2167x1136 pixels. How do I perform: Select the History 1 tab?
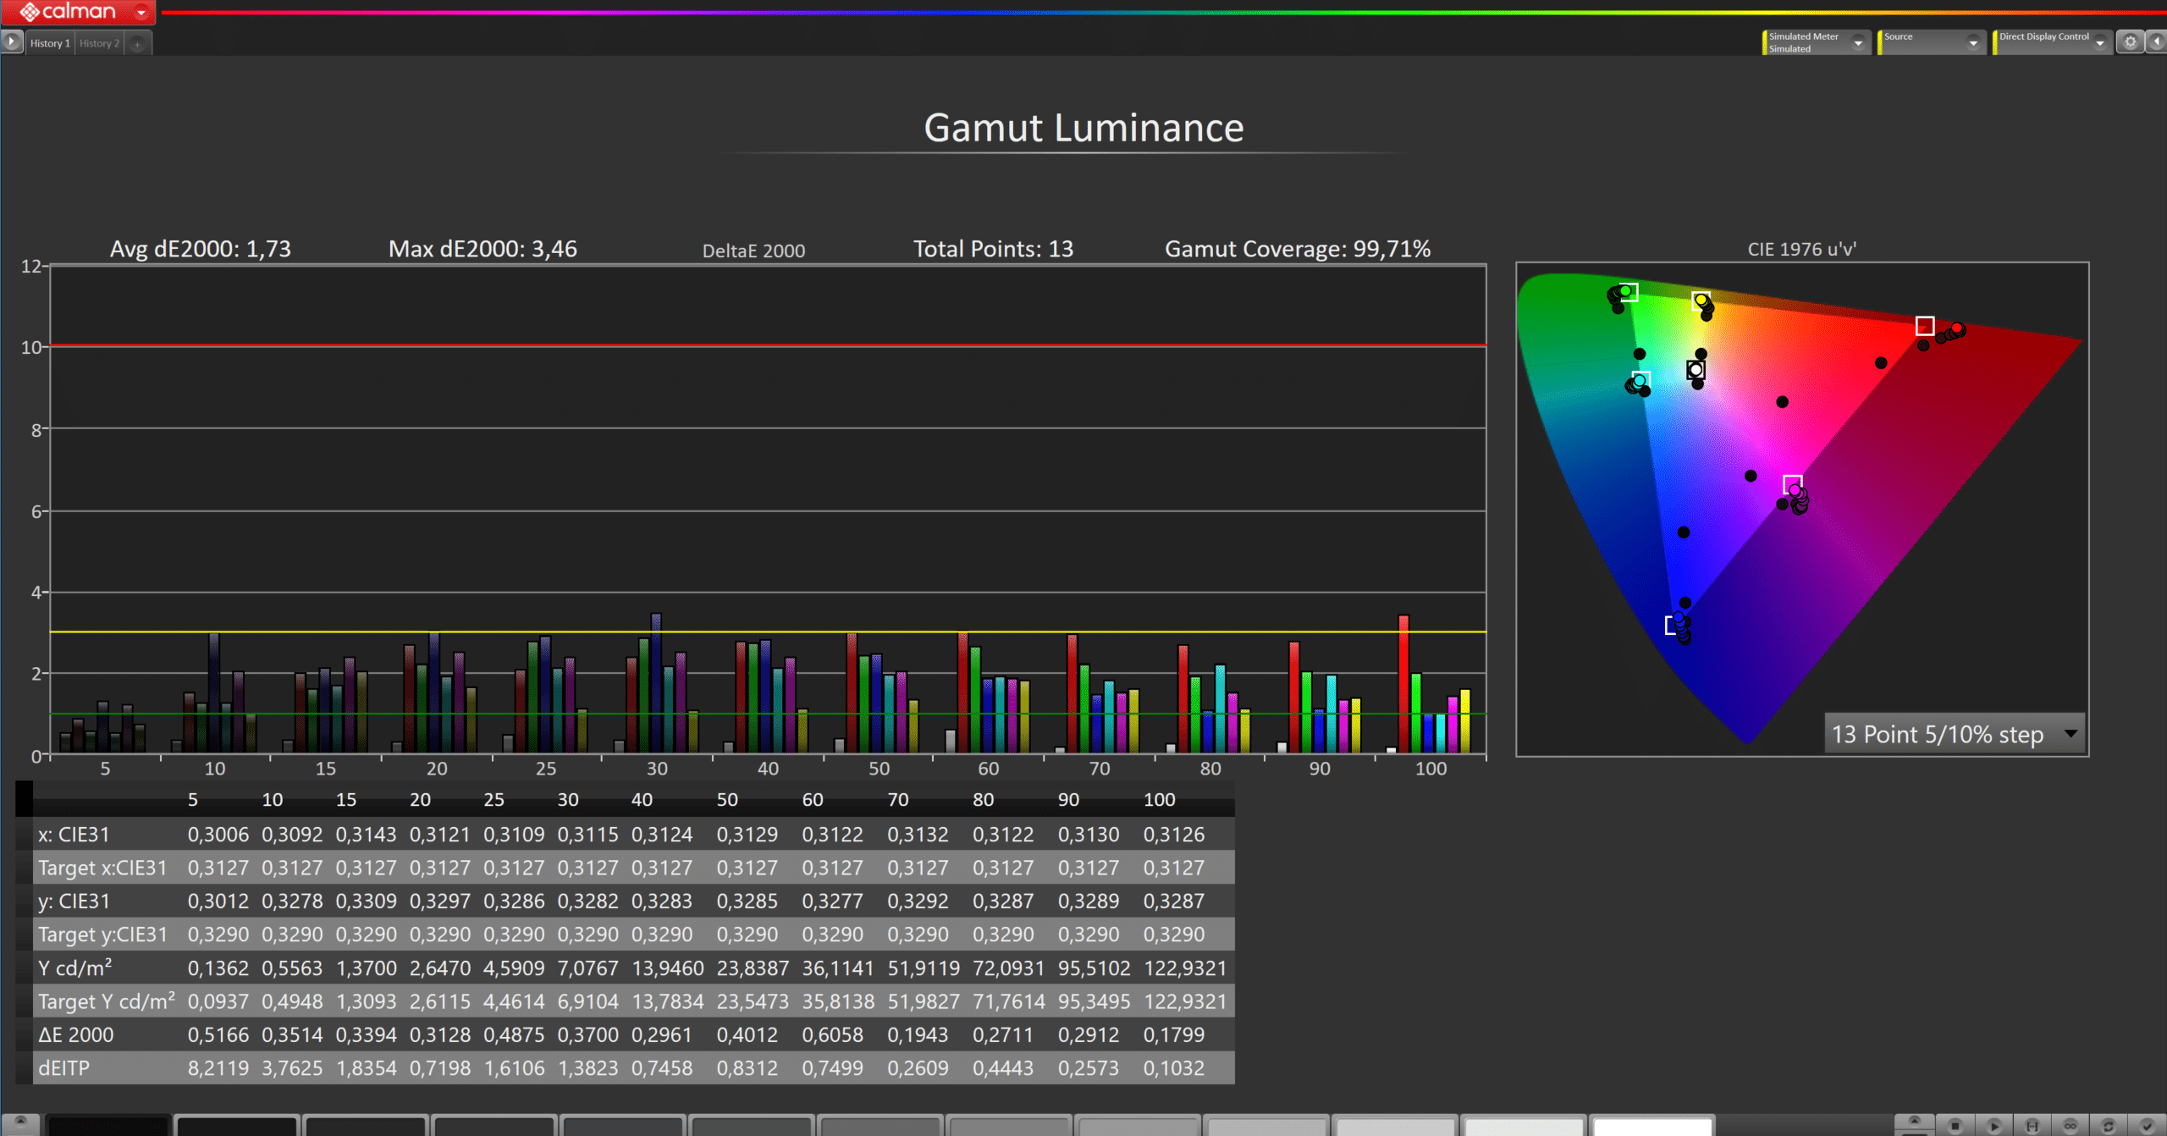(50, 43)
